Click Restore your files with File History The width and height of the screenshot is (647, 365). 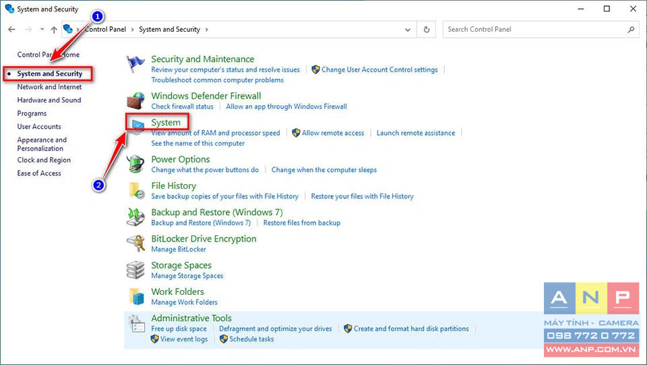362,196
